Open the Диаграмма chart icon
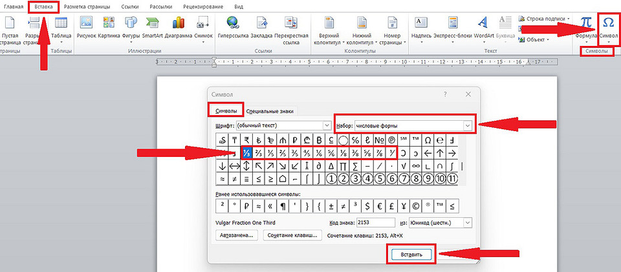The width and height of the screenshot is (621, 272). pos(179,25)
